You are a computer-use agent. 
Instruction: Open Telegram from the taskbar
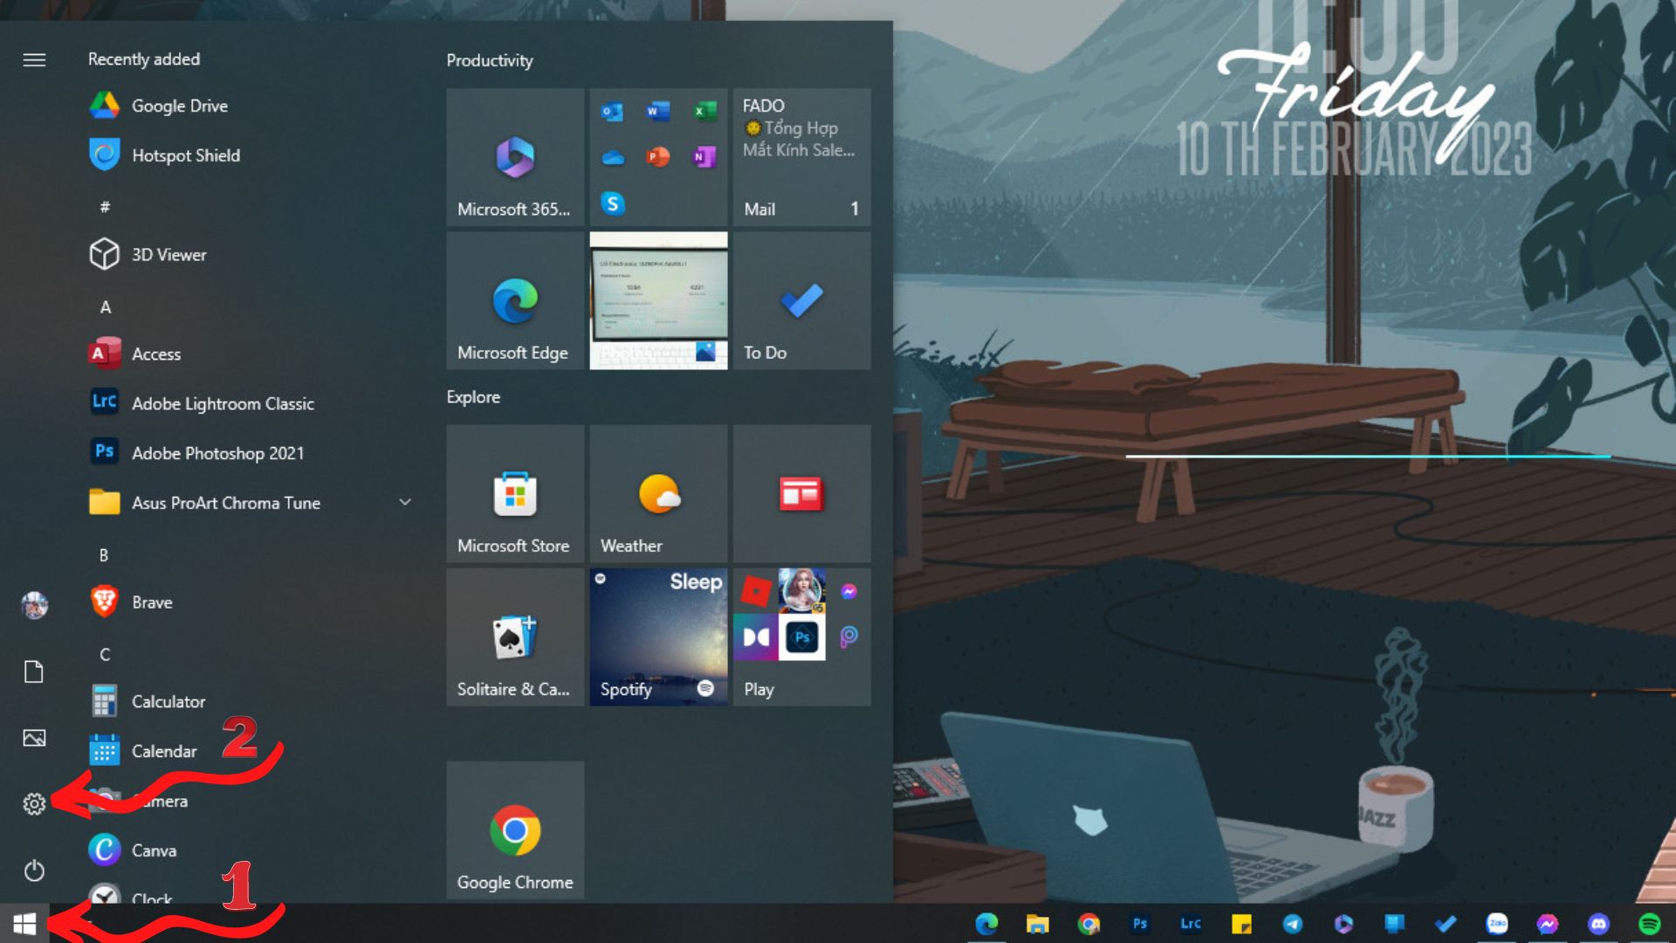click(x=1293, y=924)
